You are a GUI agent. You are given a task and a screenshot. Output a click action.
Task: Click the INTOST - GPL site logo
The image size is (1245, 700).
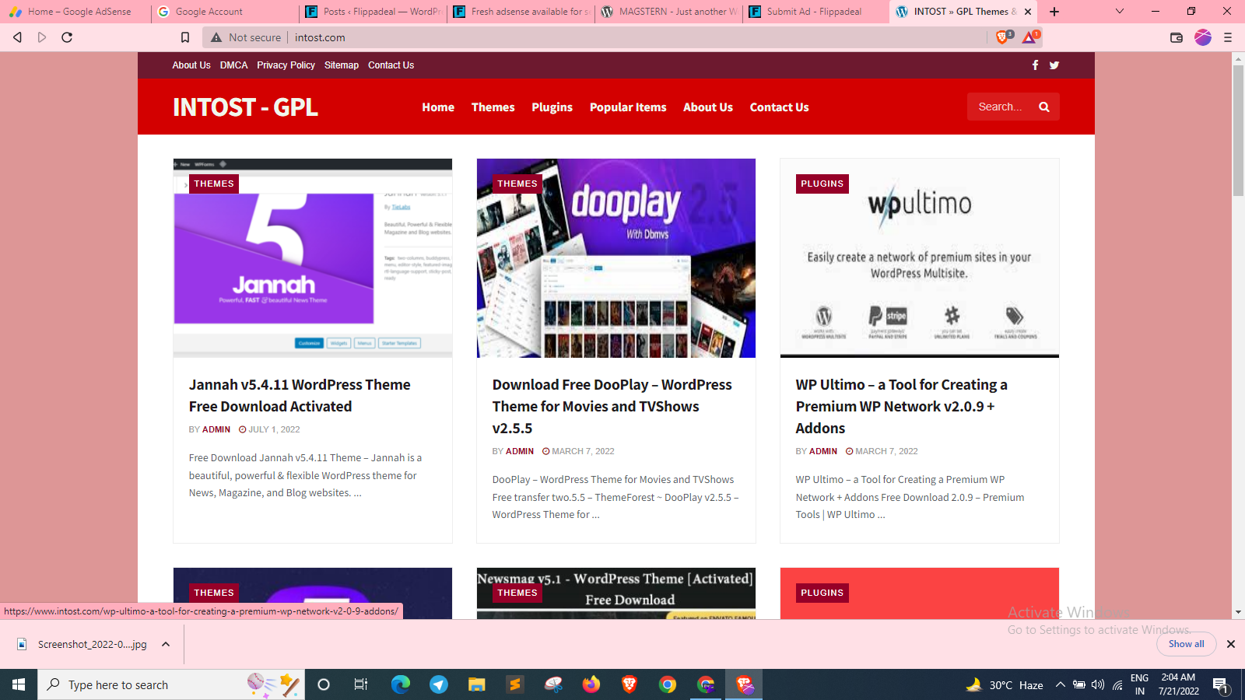[x=245, y=107]
